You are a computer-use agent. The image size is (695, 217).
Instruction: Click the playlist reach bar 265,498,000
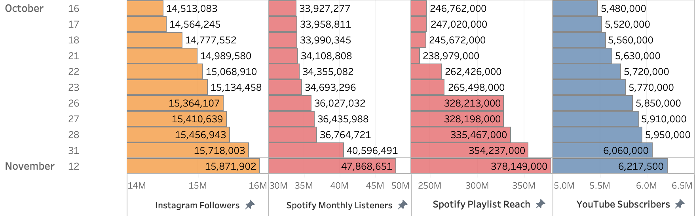point(427,87)
